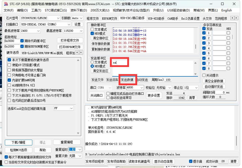Toggle 提示音 checkbox

click(191, 161)
